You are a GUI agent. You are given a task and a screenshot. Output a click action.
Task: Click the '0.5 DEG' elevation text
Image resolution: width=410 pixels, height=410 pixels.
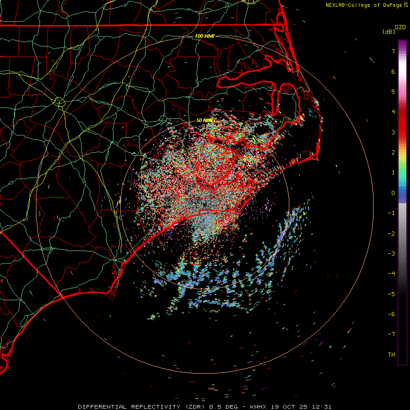[x=223, y=407]
